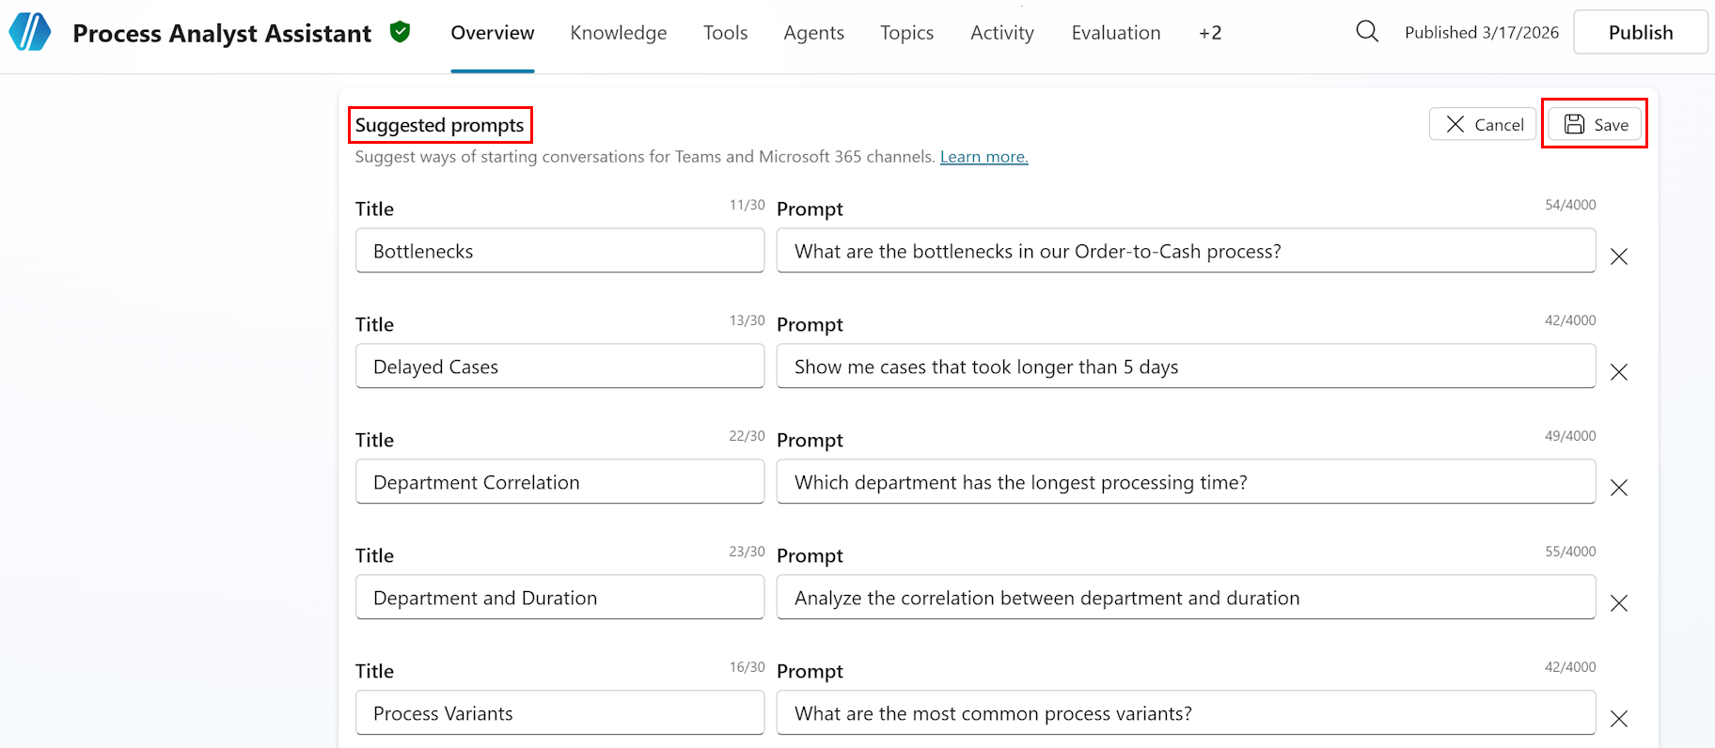Edit the most common process variants prompt
Viewport: 1715px width, 748px height.
pos(1186,713)
